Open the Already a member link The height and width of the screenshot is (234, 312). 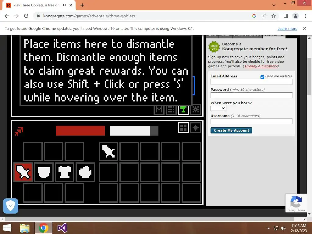tap(261, 66)
